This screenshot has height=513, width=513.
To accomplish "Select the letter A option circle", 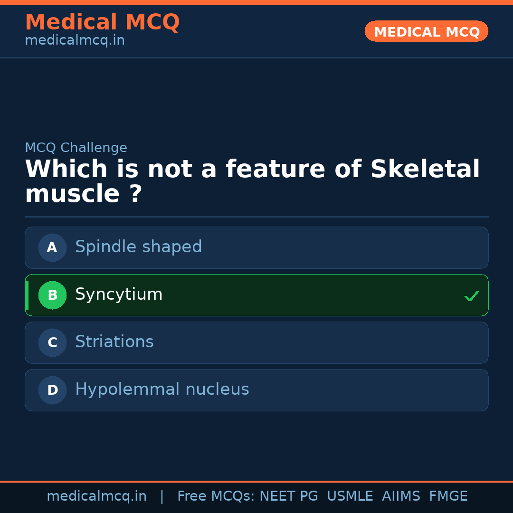I will (x=52, y=247).
